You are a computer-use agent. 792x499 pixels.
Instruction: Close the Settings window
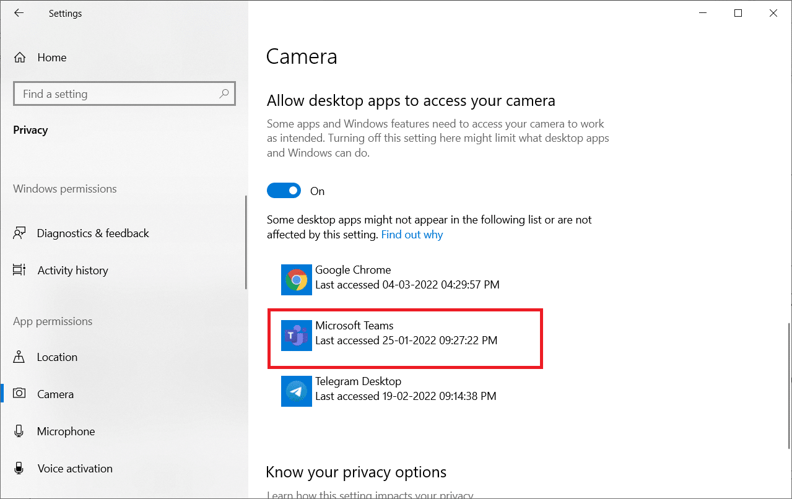(773, 13)
